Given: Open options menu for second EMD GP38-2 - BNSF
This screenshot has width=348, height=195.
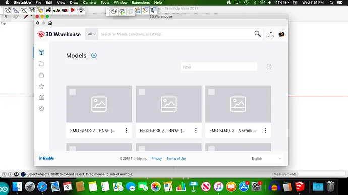Looking at the screenshot, I should (x=196, y=131).
